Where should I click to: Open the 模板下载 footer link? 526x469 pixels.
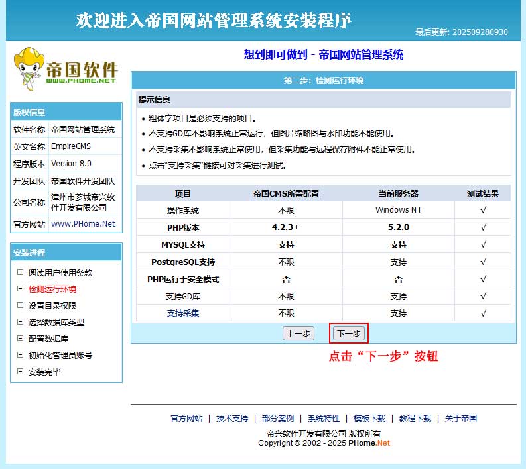(x=369, y=419)
